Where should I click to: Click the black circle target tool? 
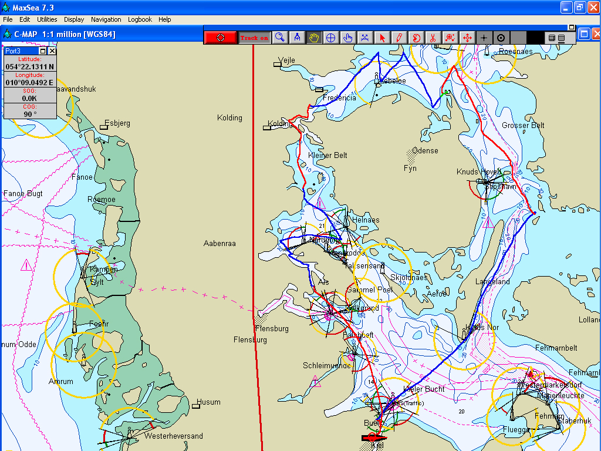[501, 38]
